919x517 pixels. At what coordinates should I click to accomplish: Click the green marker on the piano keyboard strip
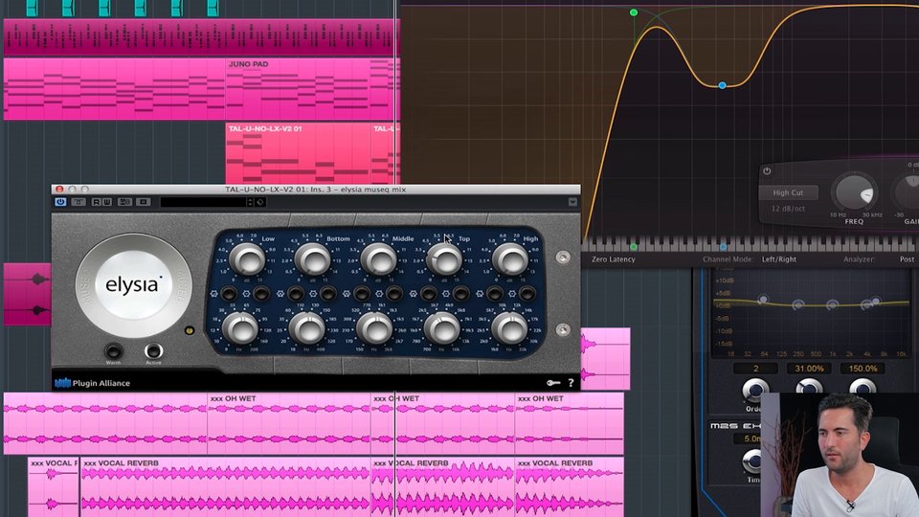click(x=634, y=247)
